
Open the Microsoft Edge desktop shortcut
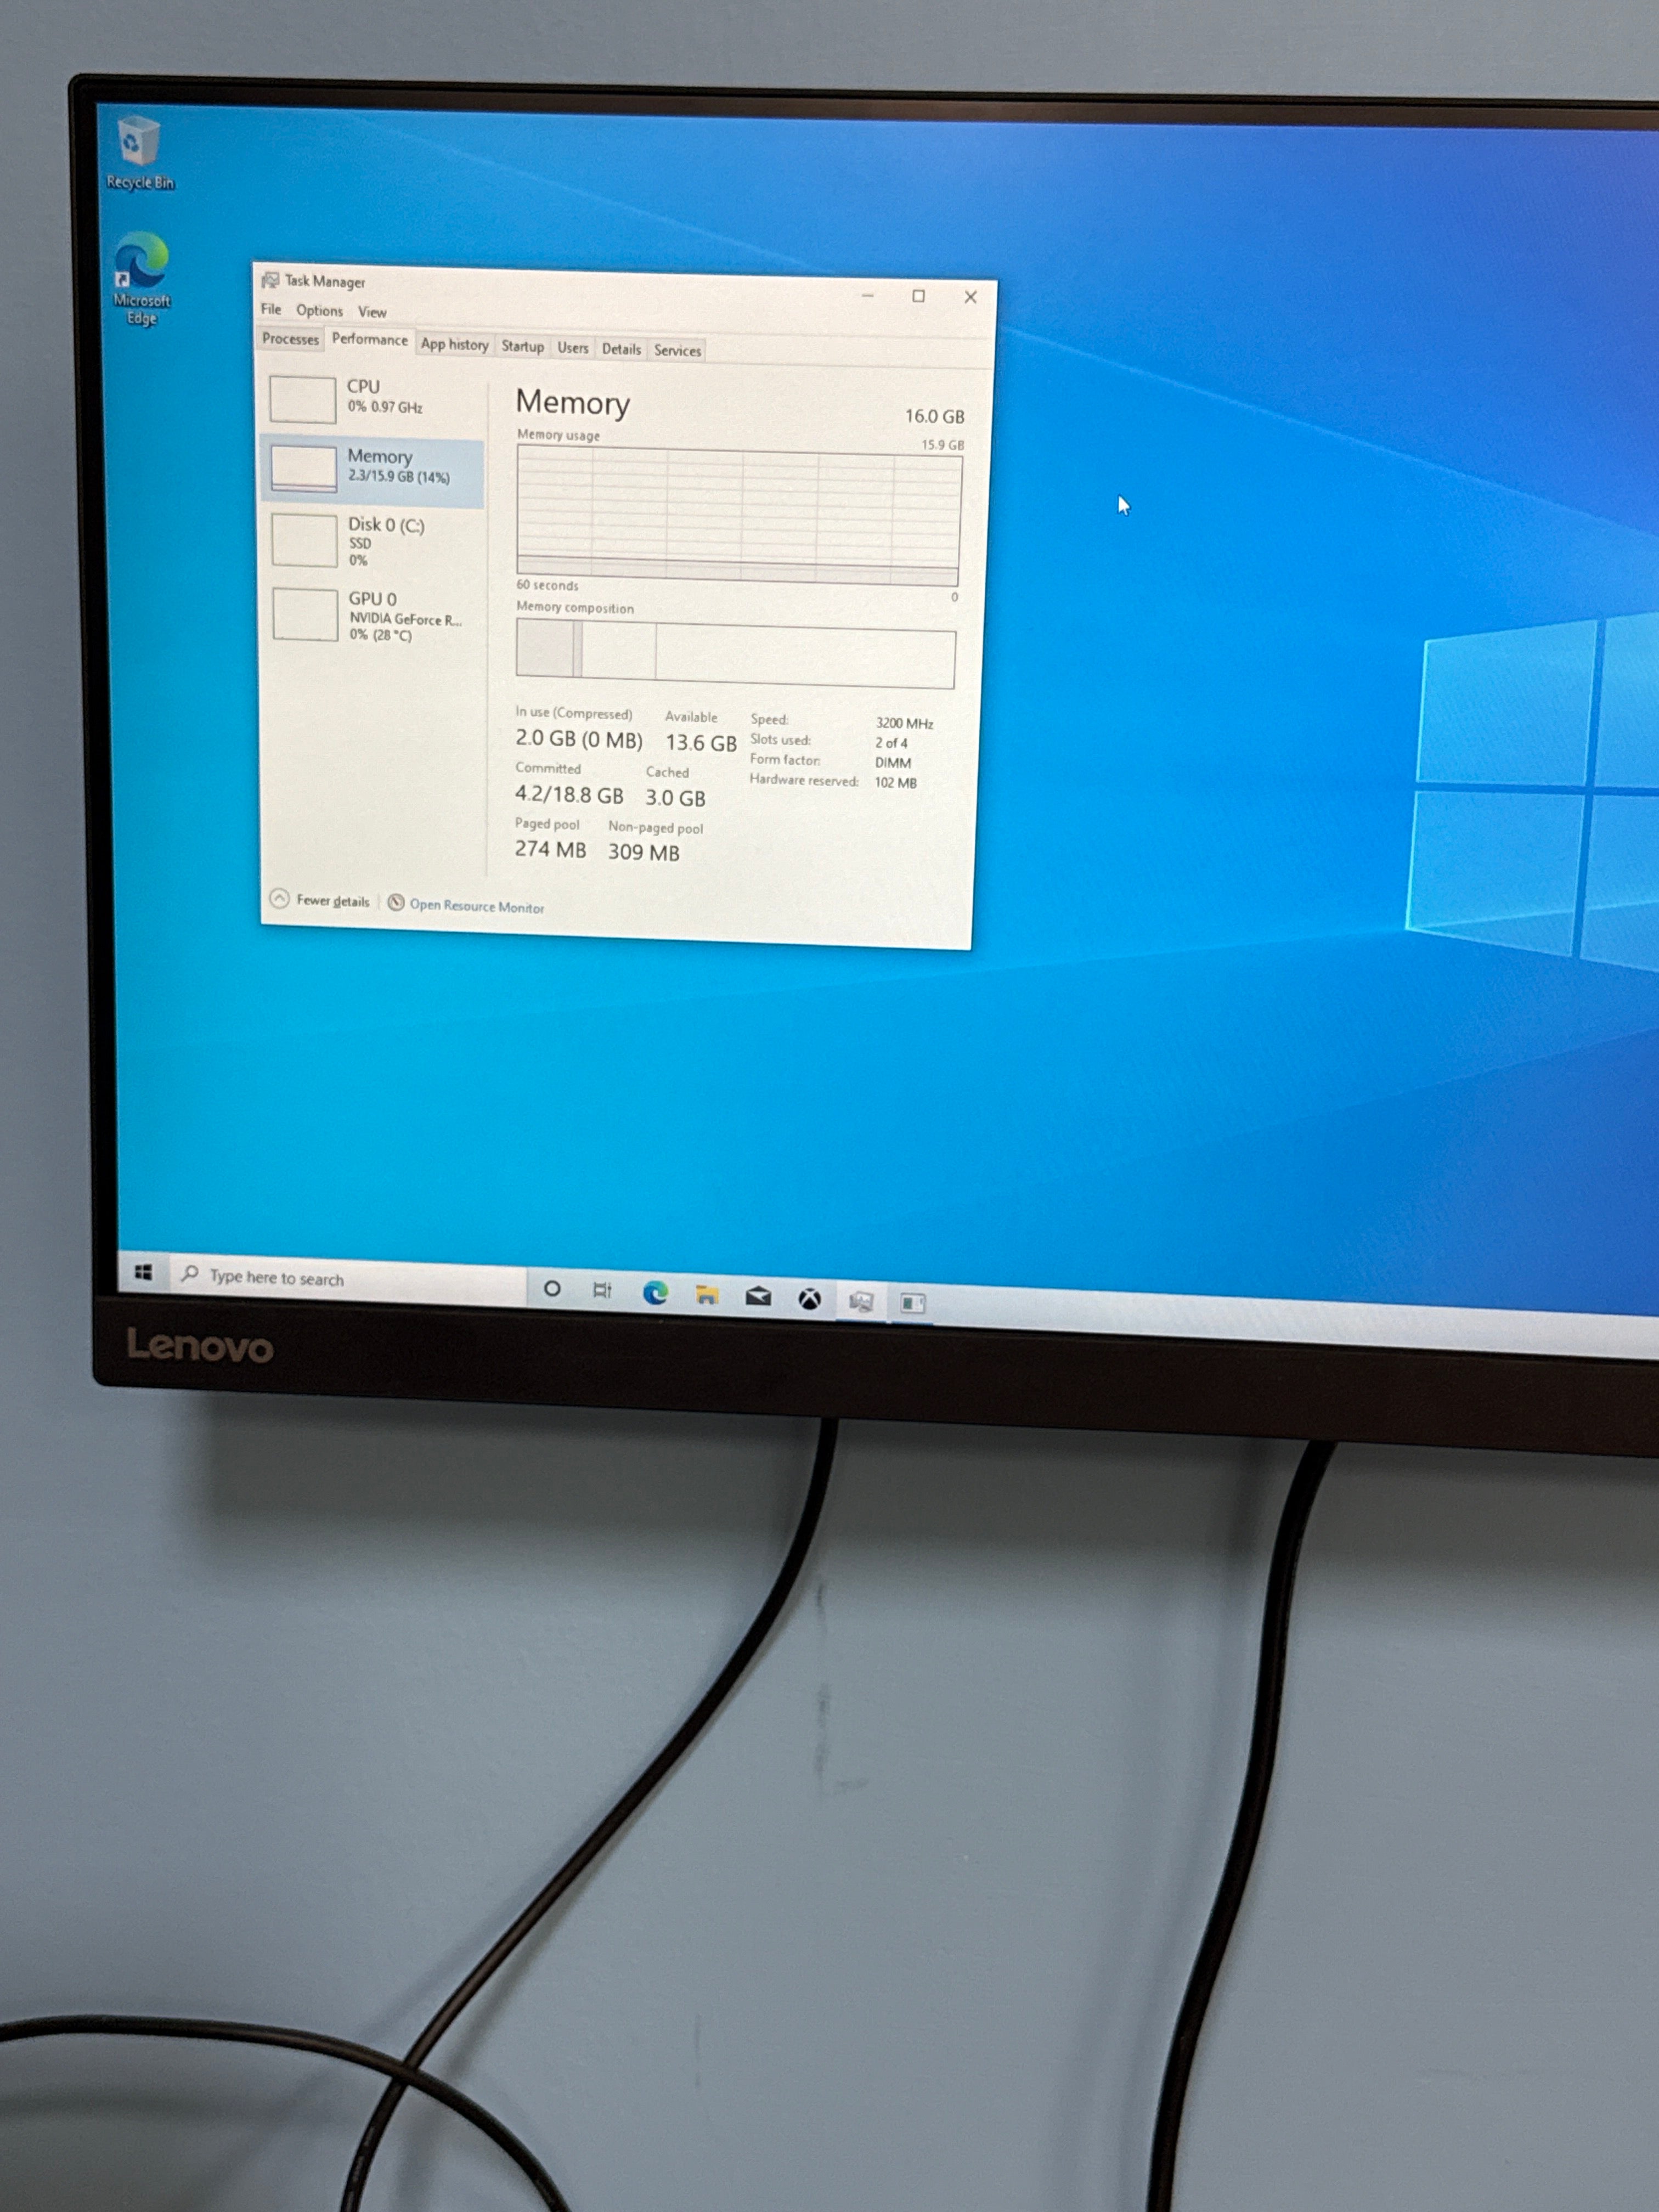(141, 279)
